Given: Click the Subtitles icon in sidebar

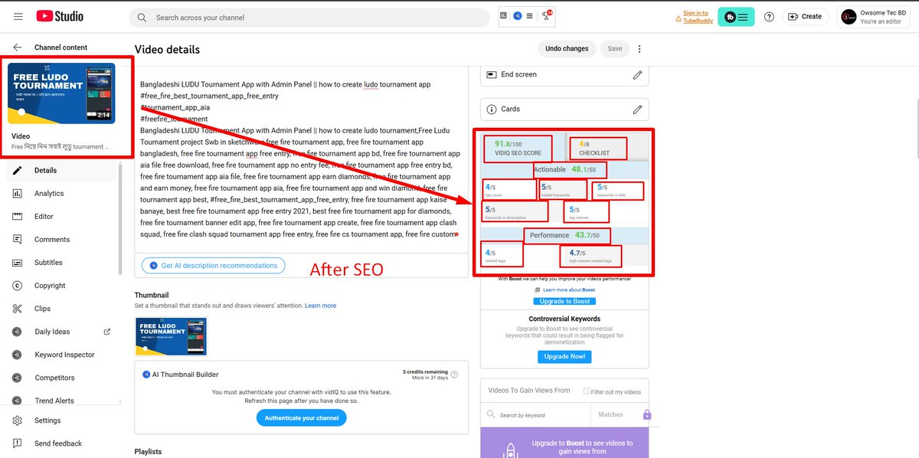Looking at the screenshot, I should click(18, 263).
